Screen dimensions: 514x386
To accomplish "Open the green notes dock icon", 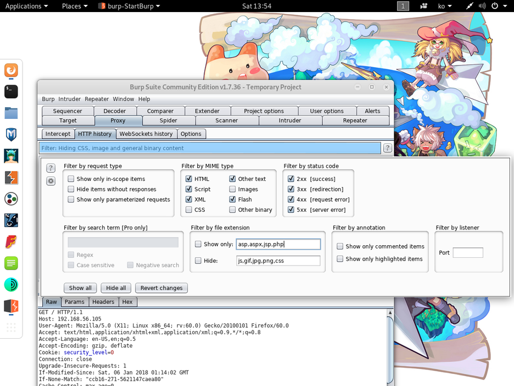I will point(11,263).
